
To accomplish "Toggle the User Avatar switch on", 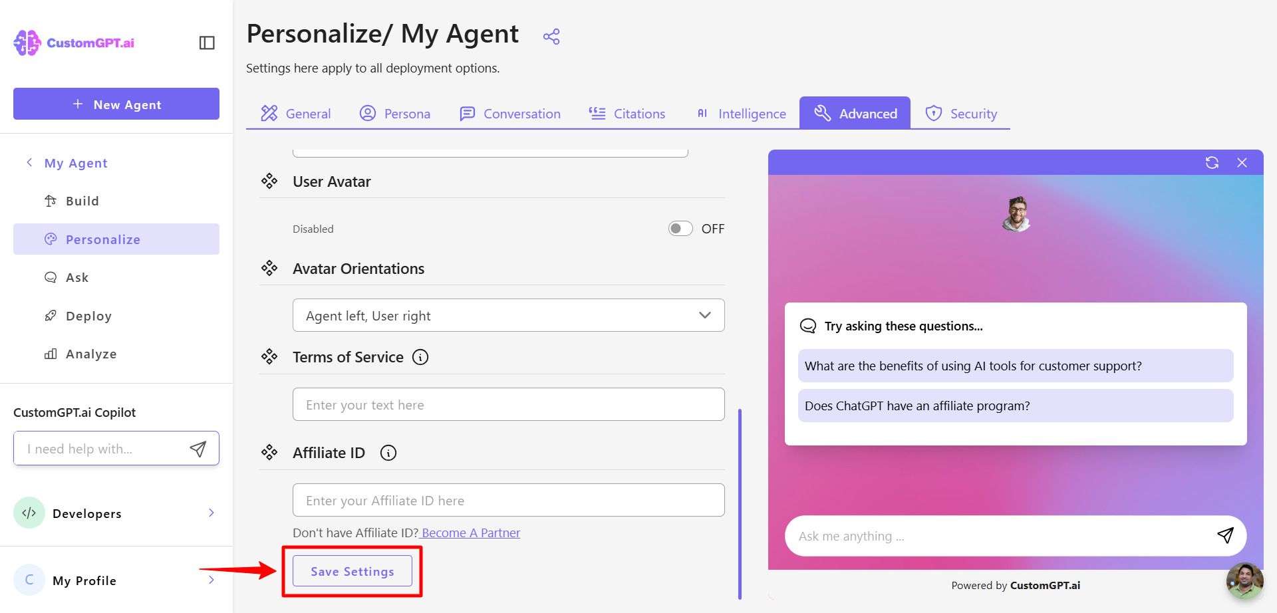I will coord(680,229).
